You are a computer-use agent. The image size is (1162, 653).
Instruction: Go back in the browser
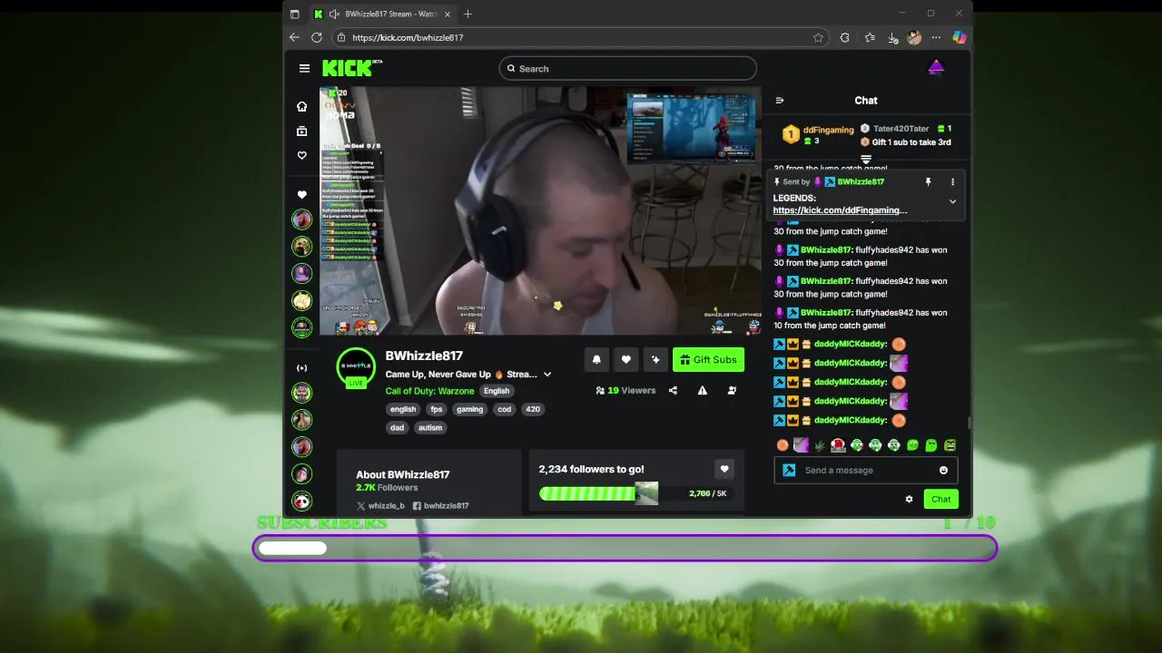coord(294,37)
